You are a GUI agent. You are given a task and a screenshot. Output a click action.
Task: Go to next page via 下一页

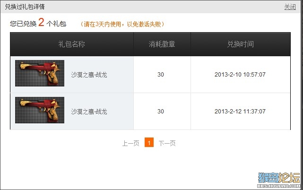(167, 143)
